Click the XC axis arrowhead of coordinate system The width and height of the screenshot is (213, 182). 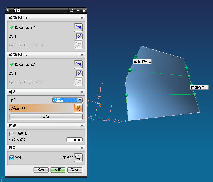click(x=118, y=121)
